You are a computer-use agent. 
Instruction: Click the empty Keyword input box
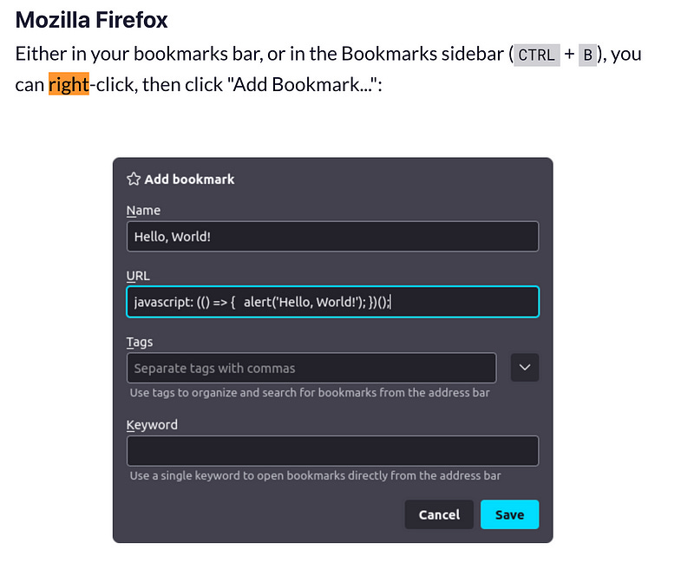[x=332, y=450]
